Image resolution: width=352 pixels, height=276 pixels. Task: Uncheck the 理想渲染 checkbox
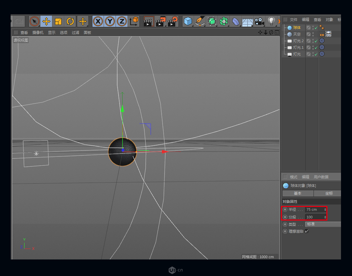click(x=307, y=231)
